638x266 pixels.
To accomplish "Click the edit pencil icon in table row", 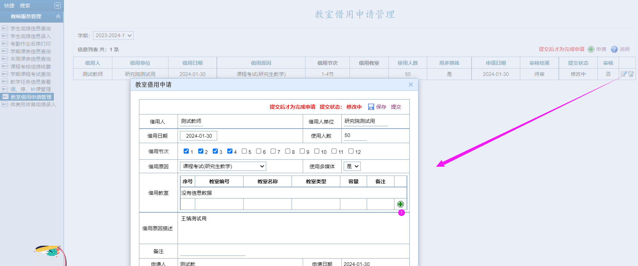I will coord(623,74).
